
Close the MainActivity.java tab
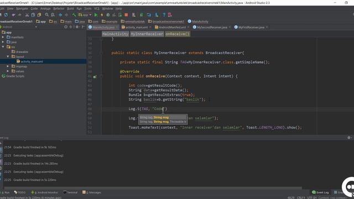click(x=117, y=27)
